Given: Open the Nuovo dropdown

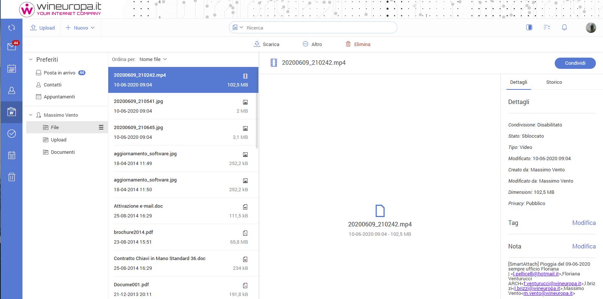Looking at the screenshot, I should (80, 28).
